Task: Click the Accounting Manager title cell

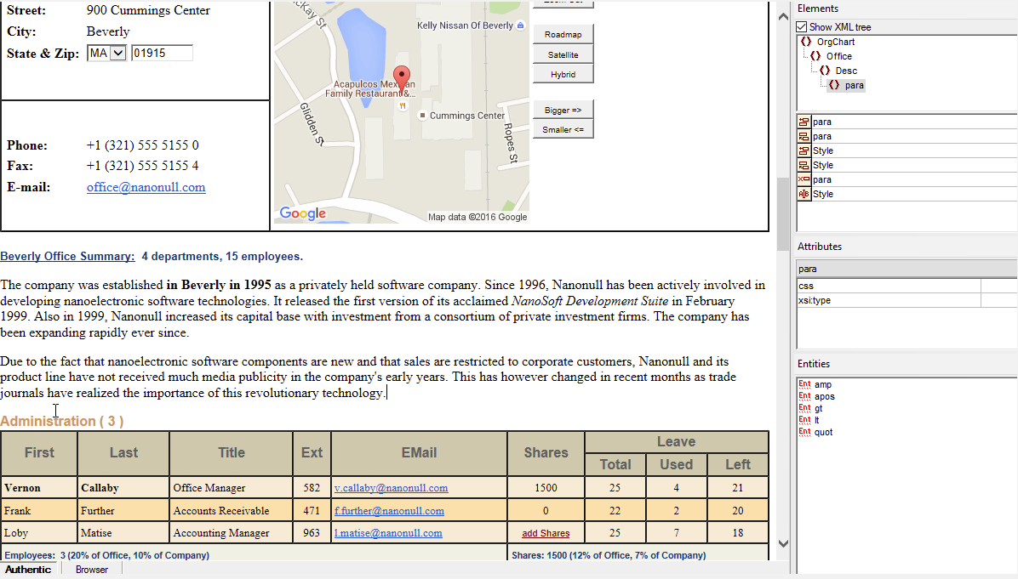Action: coord(232,533)
